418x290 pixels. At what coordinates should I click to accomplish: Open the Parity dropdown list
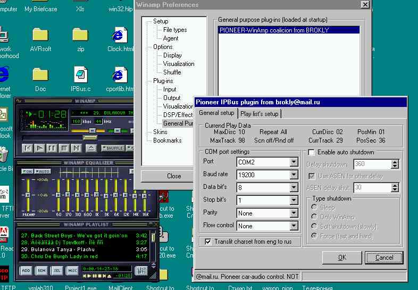pos(294,213)
